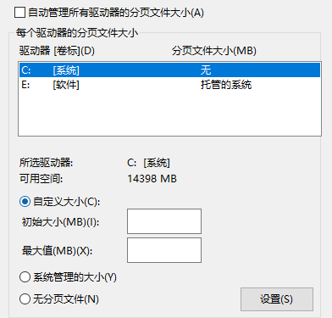Select the C: drive row in list

pos(169,70)
